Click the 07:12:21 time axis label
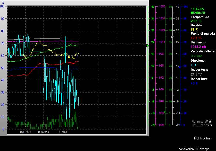This screenshot has width=216, height=151. coord(26,132)
